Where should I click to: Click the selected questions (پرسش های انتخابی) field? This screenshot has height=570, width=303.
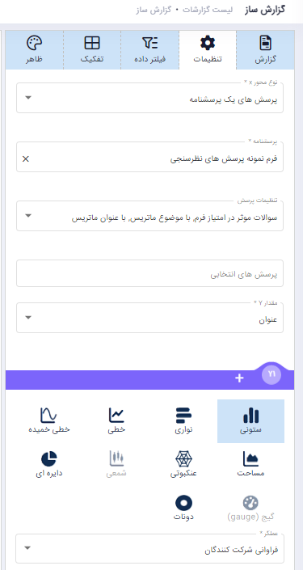click(x=149, y=273)
